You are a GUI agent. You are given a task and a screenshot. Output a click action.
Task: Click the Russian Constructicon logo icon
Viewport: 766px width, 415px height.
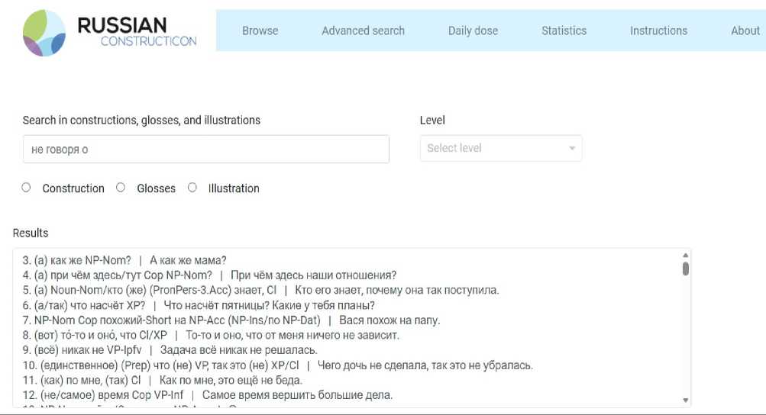pos(45,32)
